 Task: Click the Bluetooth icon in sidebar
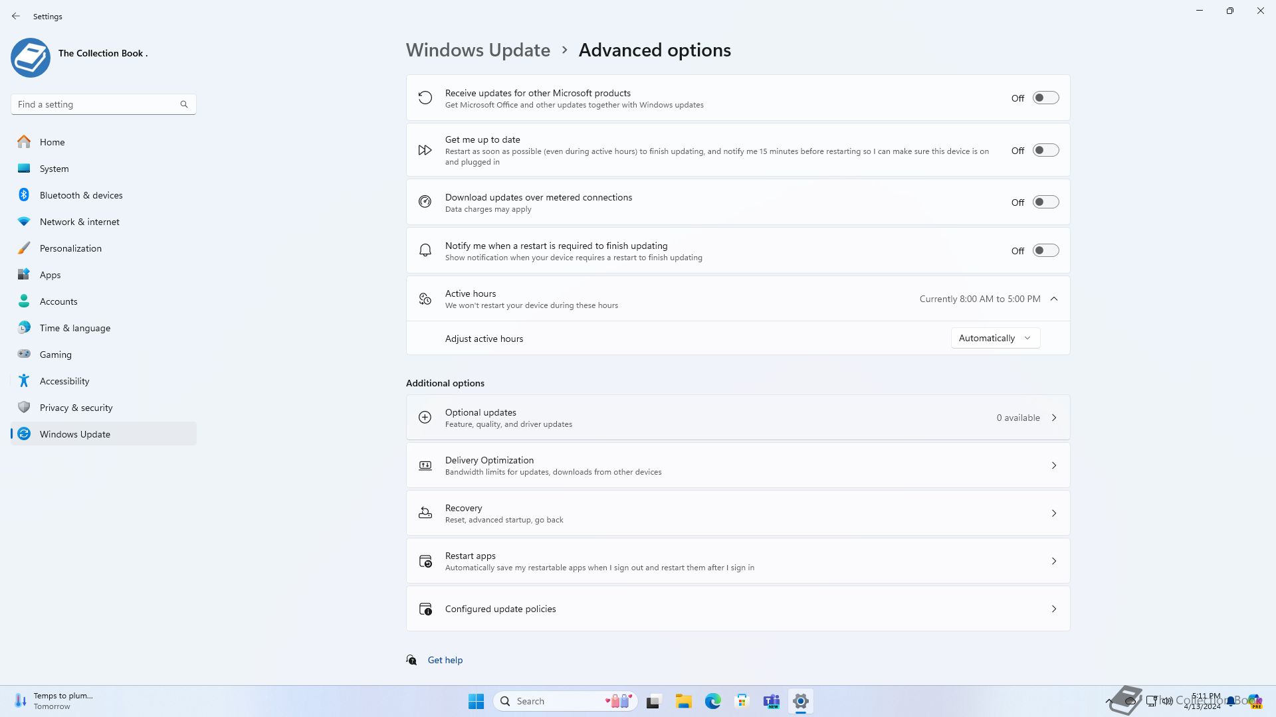(x=24, y=195)
